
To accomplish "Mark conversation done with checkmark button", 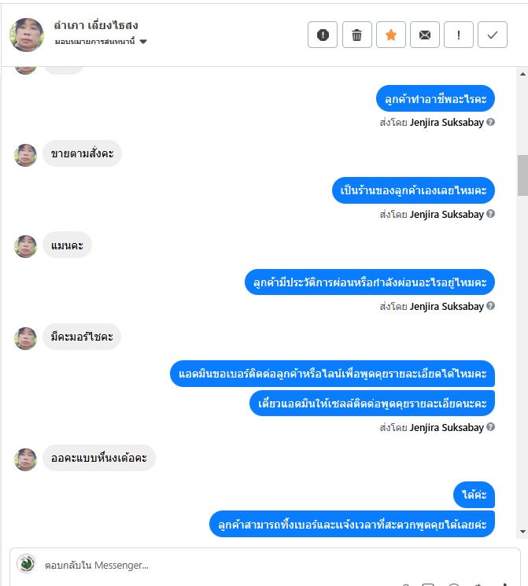I will point(493,35).
